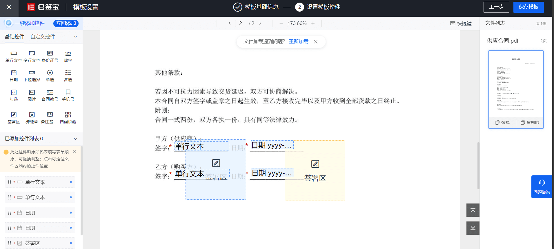Viewport: 554px width, 249px height.
Task: Select the 扫码核验 control tool
Action: click(68, 118)
